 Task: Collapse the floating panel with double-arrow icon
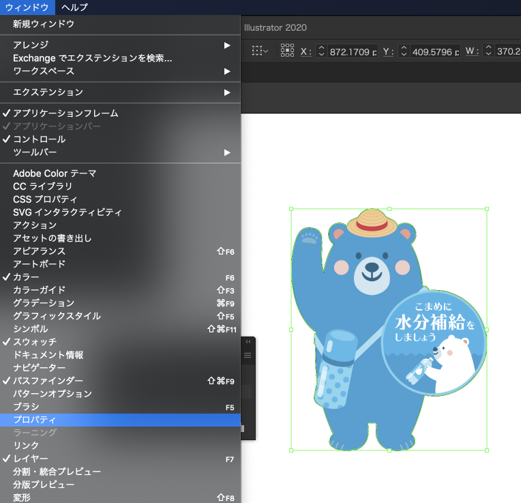pos(248,342)
